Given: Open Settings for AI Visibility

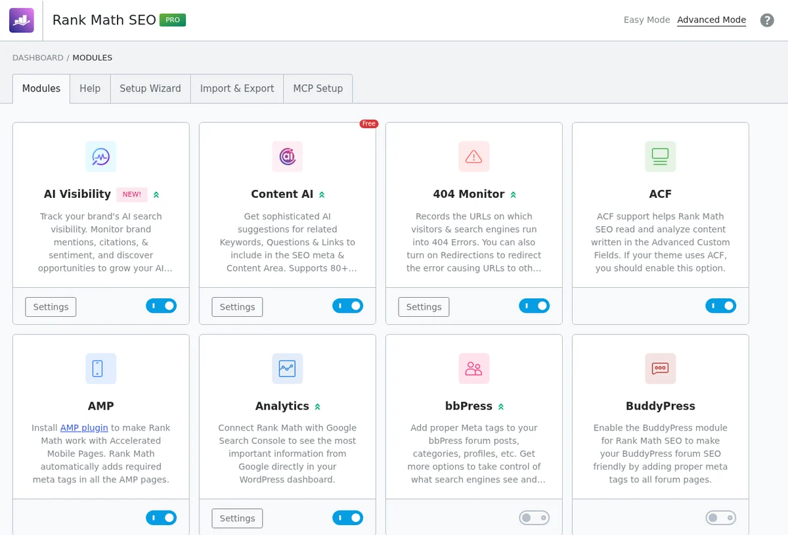Looking at the screenshot, I should tap(51, 307).
